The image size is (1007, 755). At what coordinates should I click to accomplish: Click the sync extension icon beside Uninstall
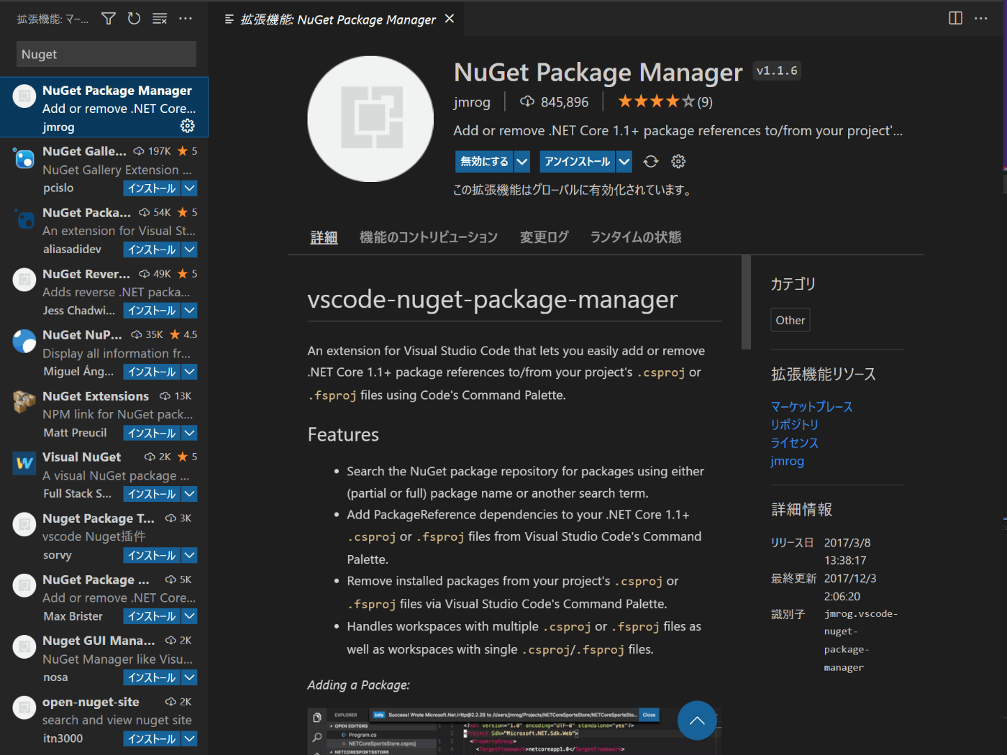coord(651,162)
